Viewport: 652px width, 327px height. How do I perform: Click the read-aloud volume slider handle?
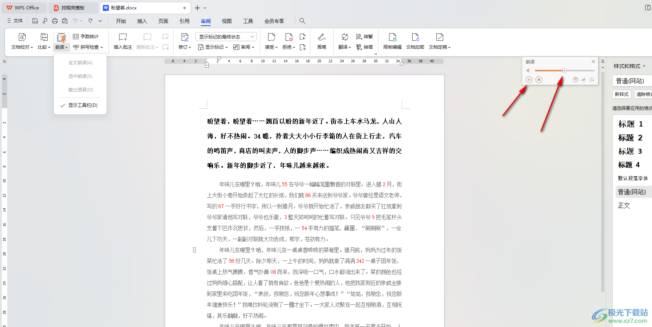[x=564, y=71]
